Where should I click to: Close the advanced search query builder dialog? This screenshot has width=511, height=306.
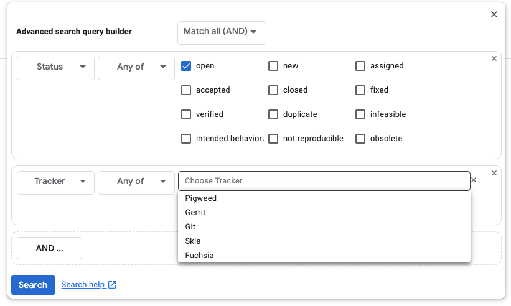coord(494,14)
